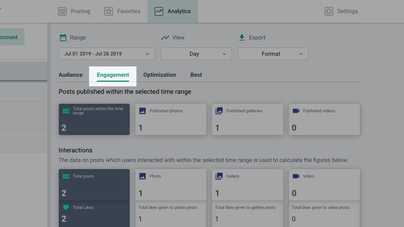Click the Analytics chart icon
404x227 pixels.
pos(159,11)
